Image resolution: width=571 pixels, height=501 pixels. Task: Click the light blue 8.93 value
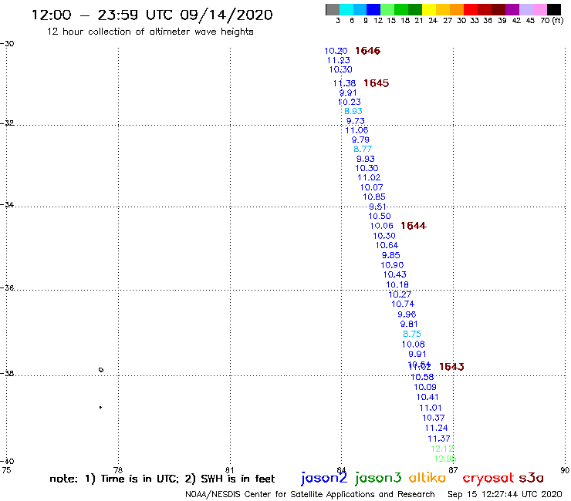tap(353, 111)
